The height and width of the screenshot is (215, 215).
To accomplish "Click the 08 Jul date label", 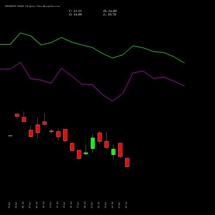I will click(x=37, y=205).
